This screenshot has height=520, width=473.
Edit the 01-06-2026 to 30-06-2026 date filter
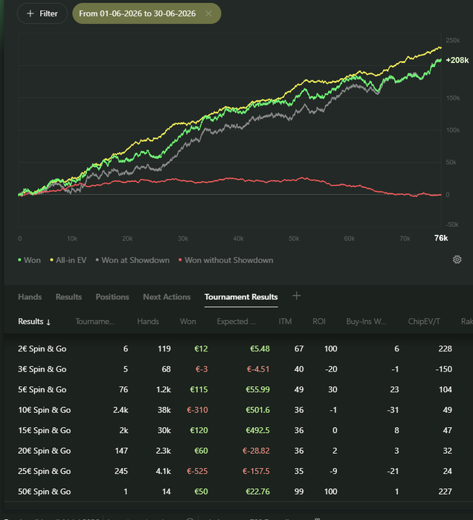pos(137,13)
